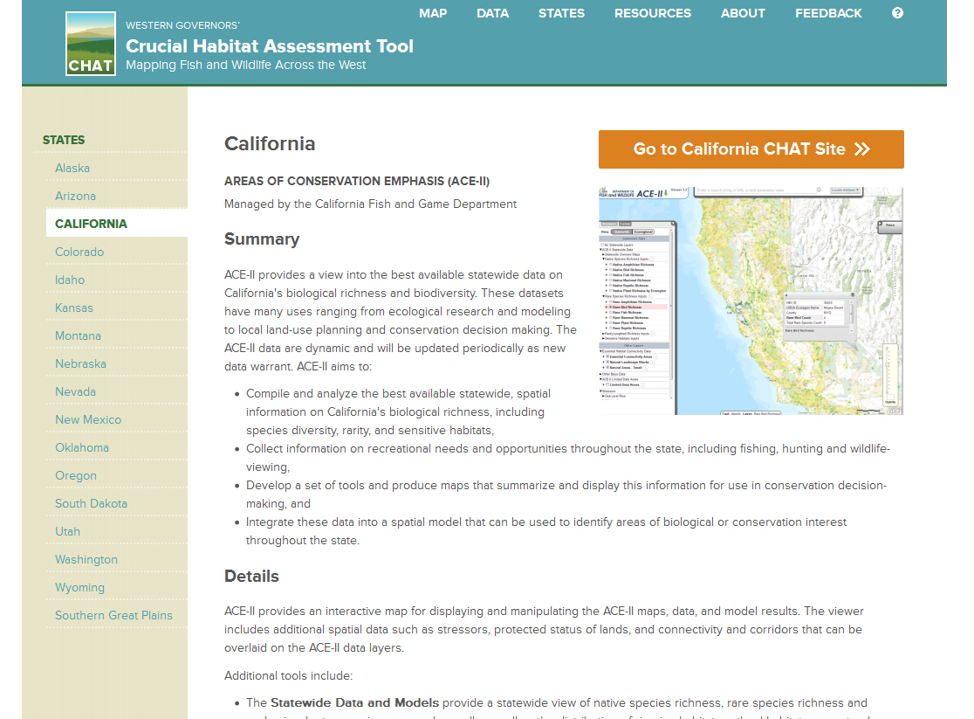Click the Summary section heading

click(x=262, y=239)
